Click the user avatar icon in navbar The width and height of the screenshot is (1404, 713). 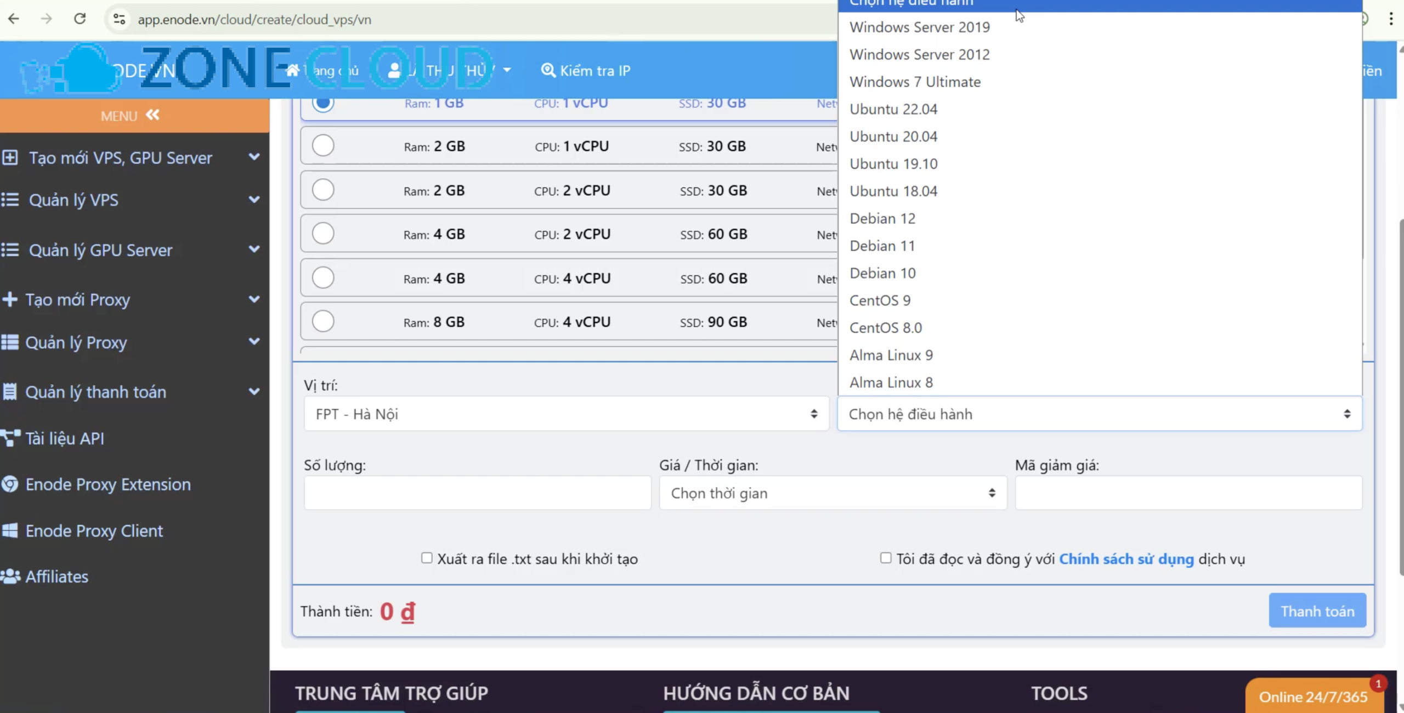394,70
